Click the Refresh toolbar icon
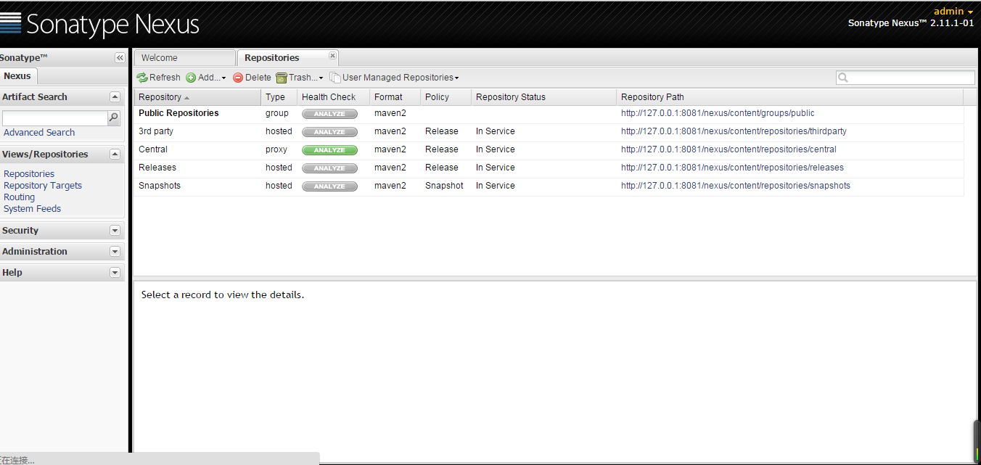Screen dimensions: 981x465 (x=142, y=78)
